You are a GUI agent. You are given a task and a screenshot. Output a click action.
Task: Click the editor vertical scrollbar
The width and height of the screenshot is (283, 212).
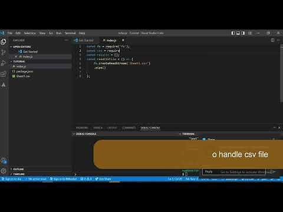coord(281,74)
